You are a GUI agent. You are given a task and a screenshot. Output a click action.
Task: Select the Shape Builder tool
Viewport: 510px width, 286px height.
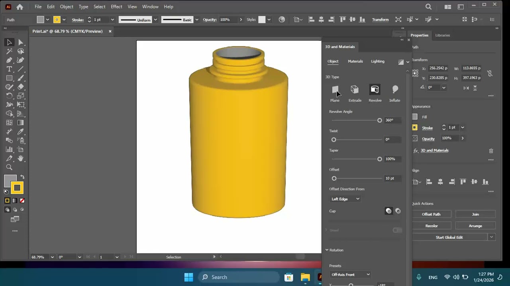click(9, 114)
